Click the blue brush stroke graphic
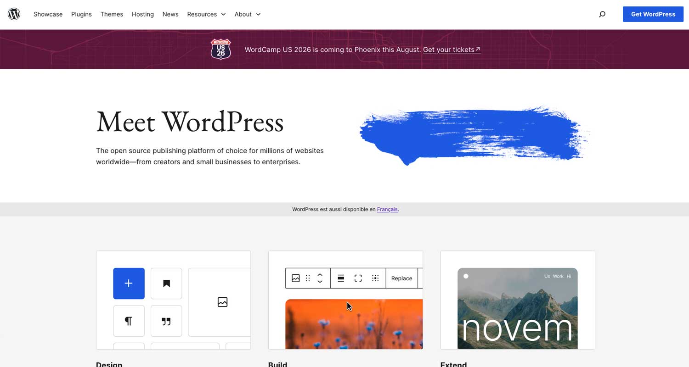The width and height of the screenshot is (689, 367). (x=474, y=135)
